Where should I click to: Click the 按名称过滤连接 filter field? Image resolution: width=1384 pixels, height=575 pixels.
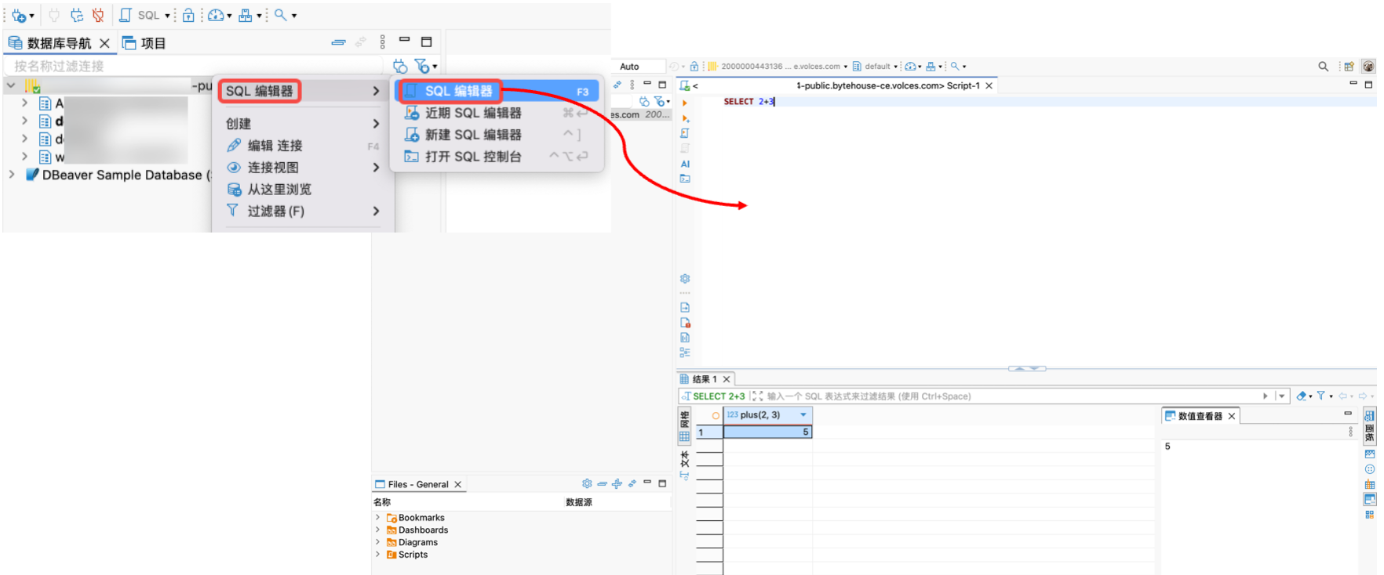pos(192,67)
